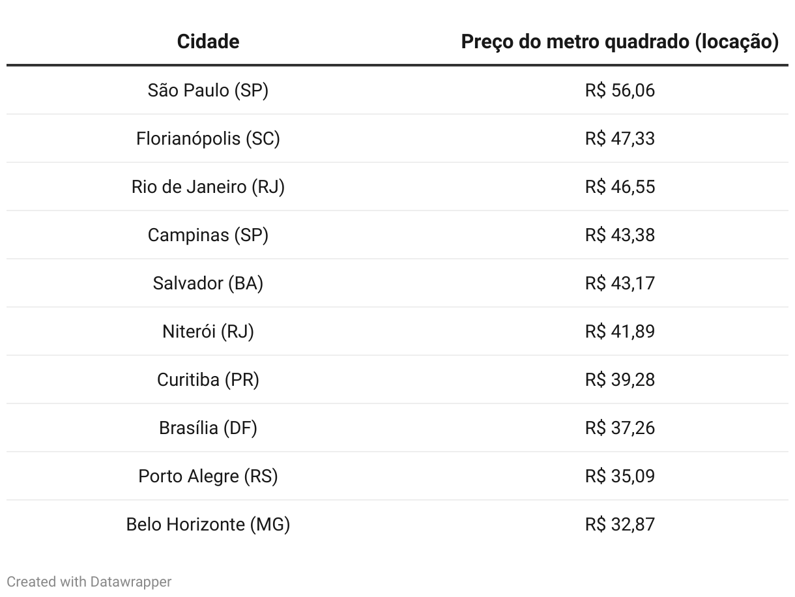This screenshot has width=795, height=597.
Task: Select the Porto Alegre (RS) cell
Action: pyautogui.click(x=208, y=476)
